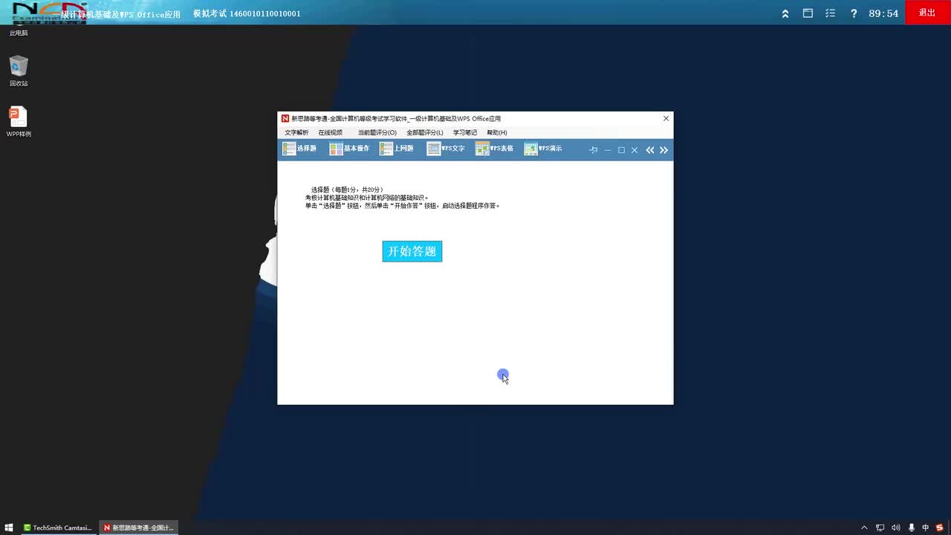
Task: Click the volume speaker tray icon
Action: coord(895,528)
